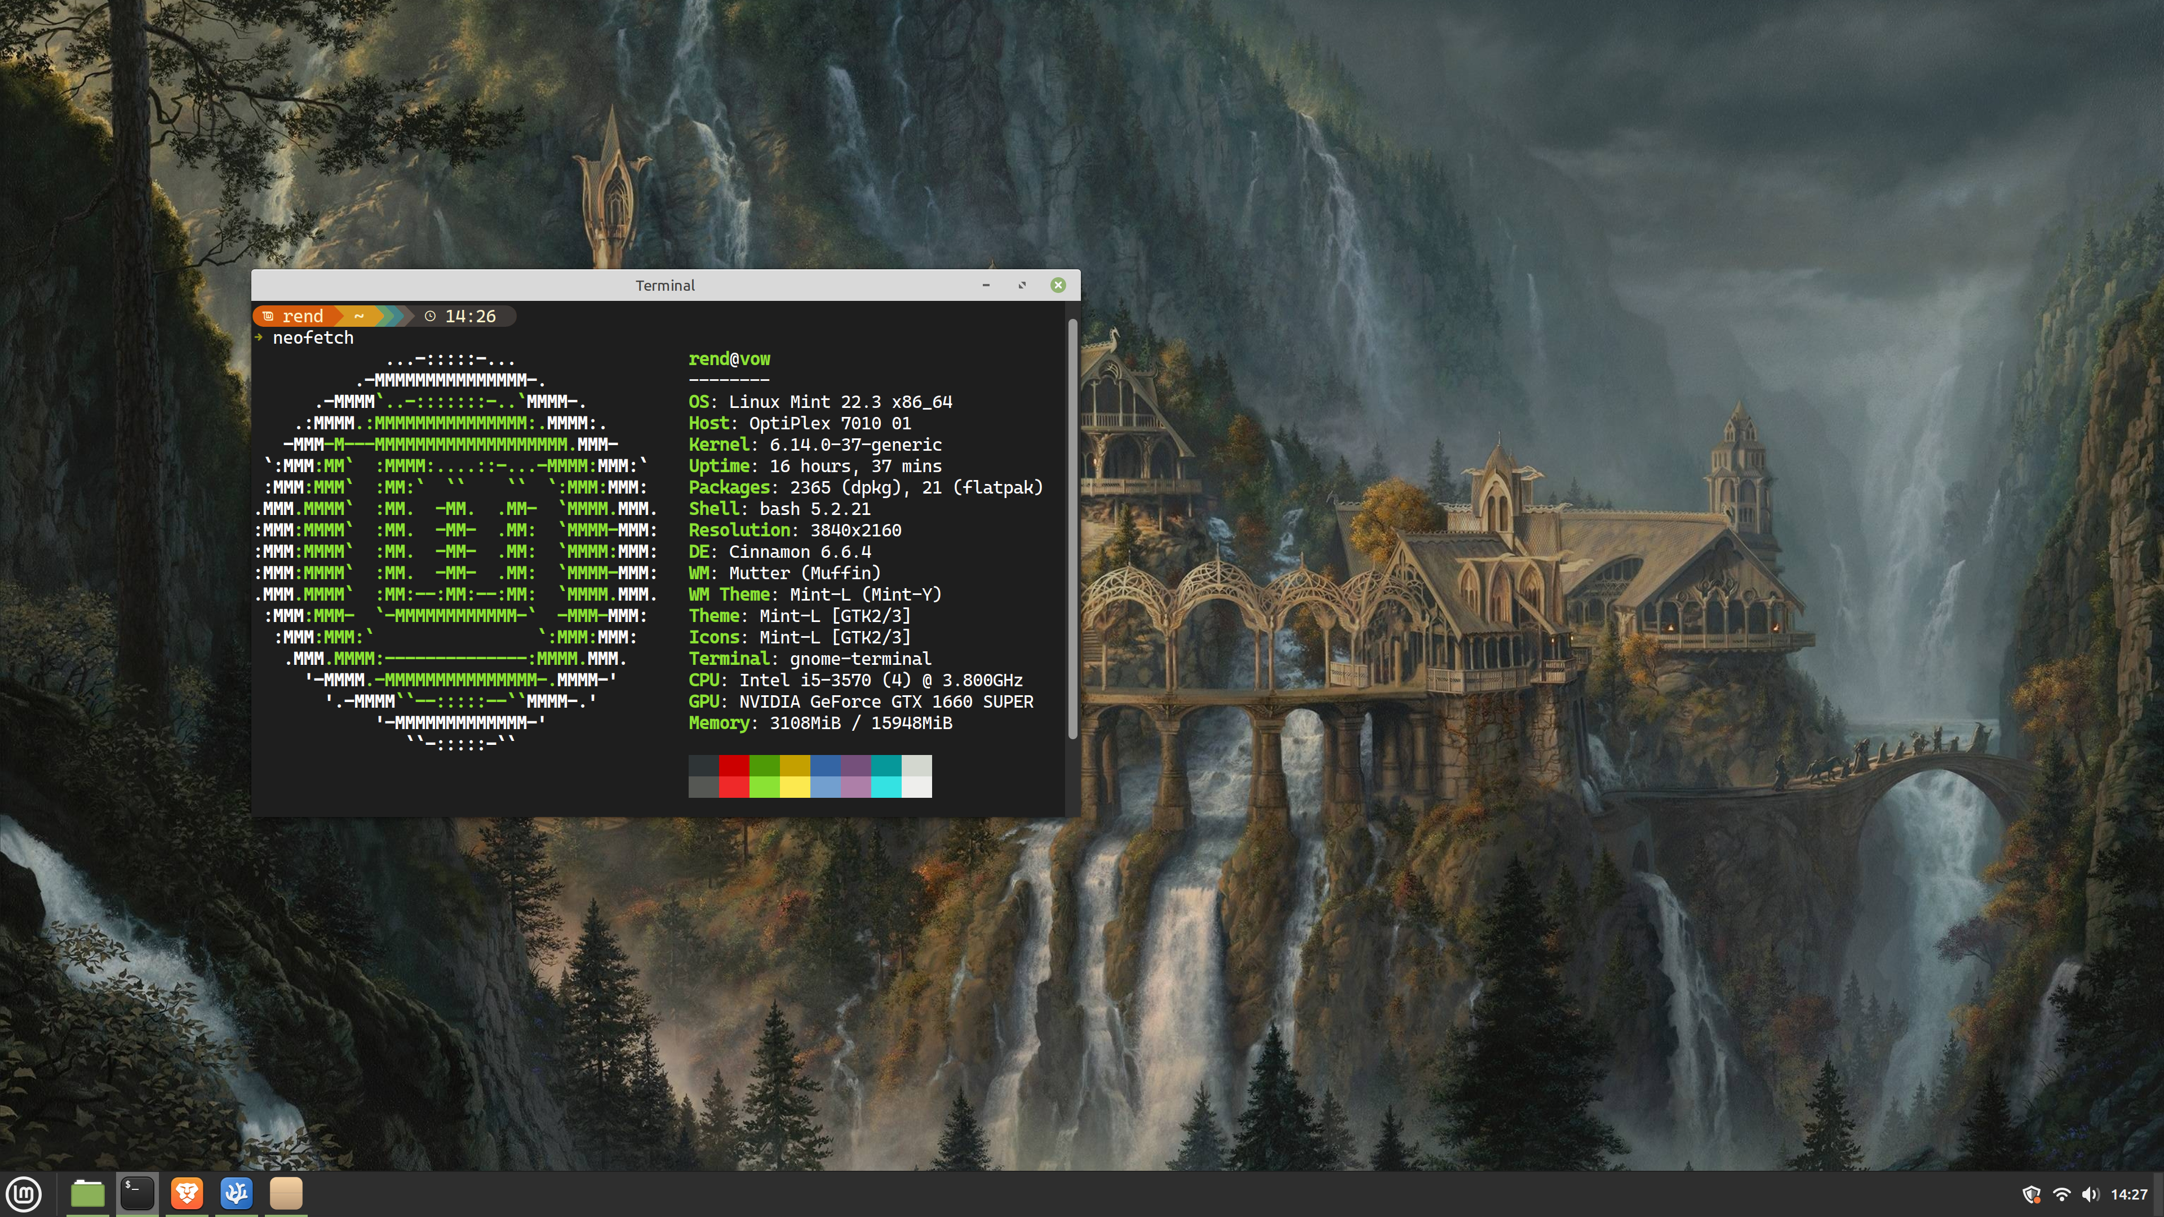Viewport: 2164px width, 1217px height.
Task: Click the bright yellow block in neofetch palette
Action: coord(795,787)
